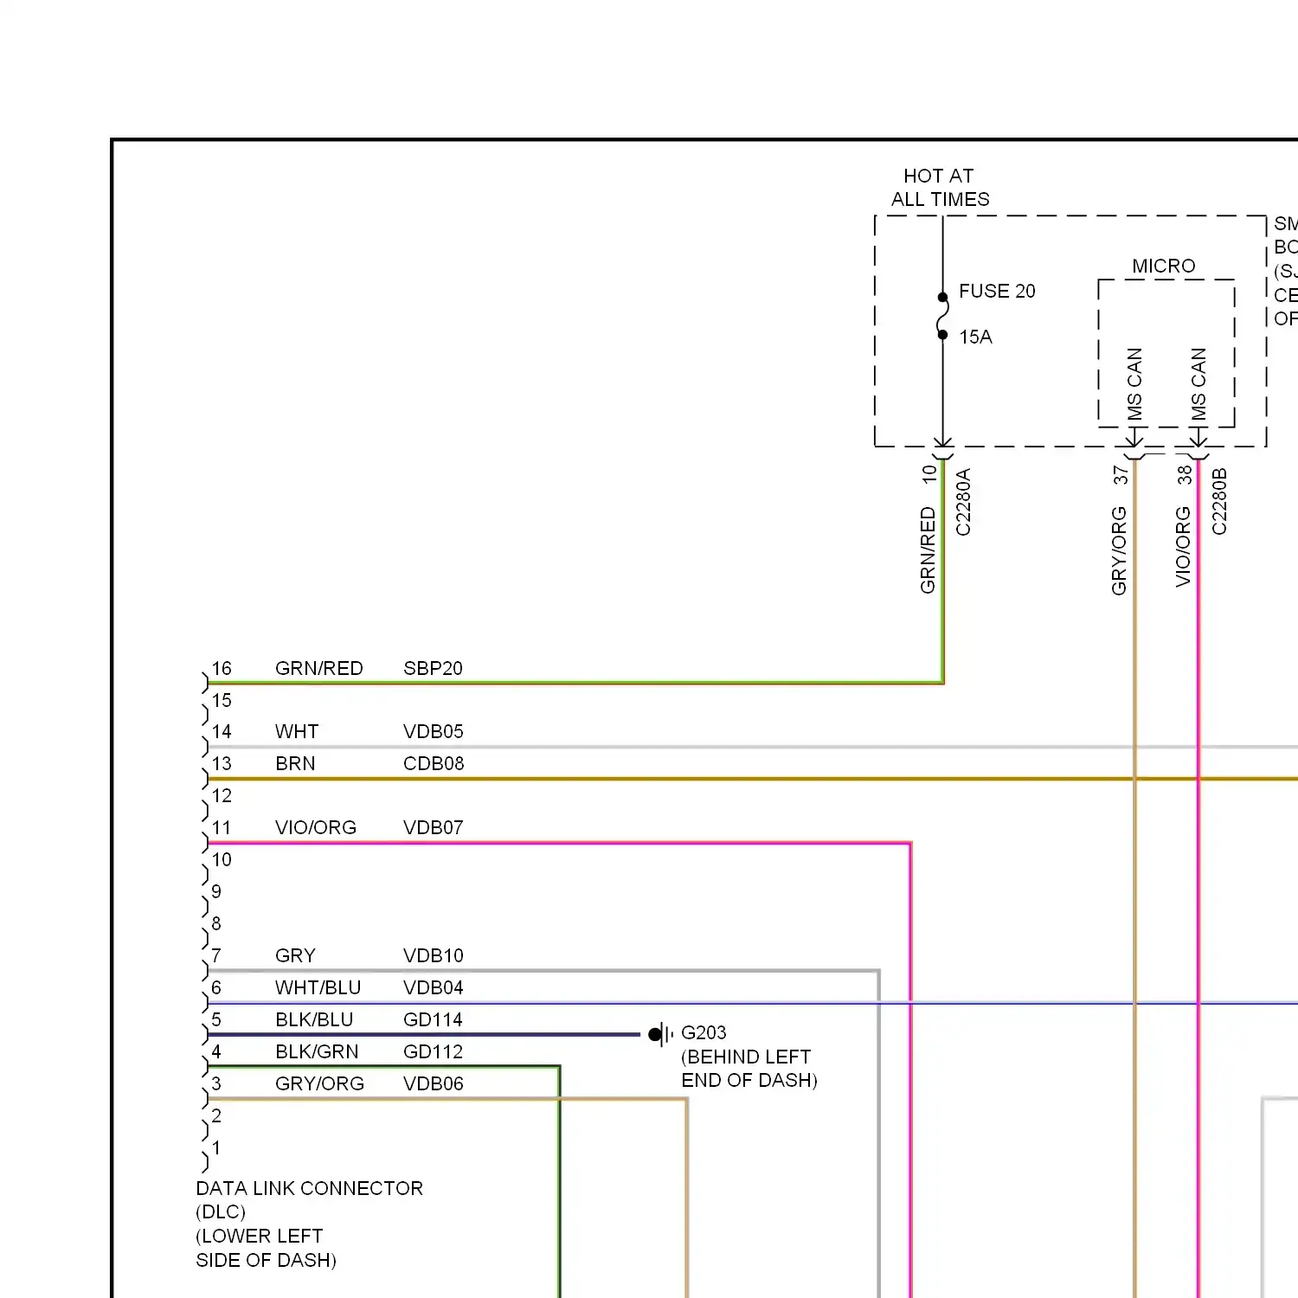The image size is (1298, 1298).
Task: Click DLC pin number 12
Action: 222,795
